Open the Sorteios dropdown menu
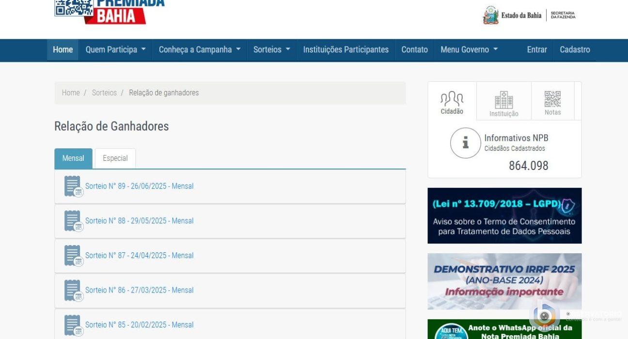 tap(271, 49)
